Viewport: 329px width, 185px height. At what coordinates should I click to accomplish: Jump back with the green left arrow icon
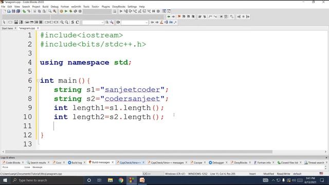pos(169,16)
